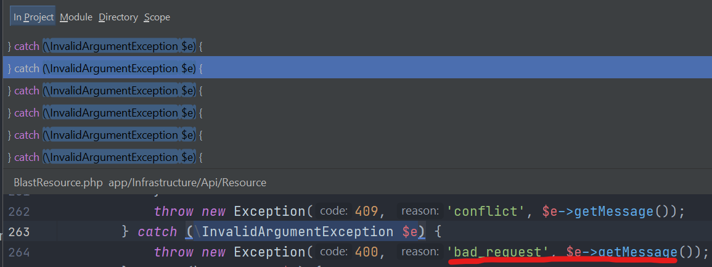Click the app/Infrastructure/Api/Resource path text
Image resolution: width=712 pixels, height=267 pixels.
187,183
